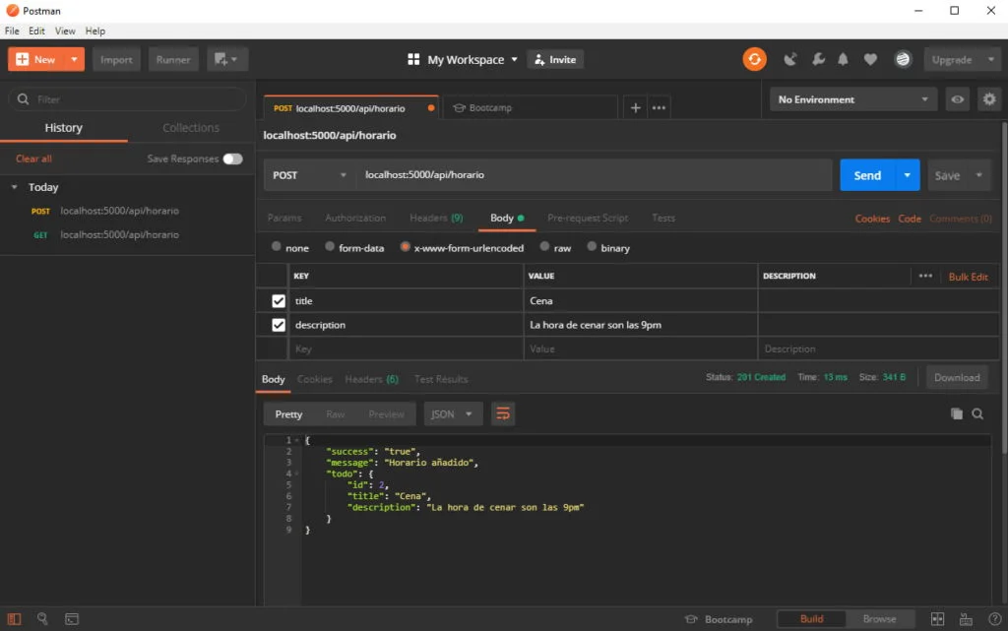Viewport: 1008px width, 631px height.
Task: Click the Import button
Action: [116, 59]
